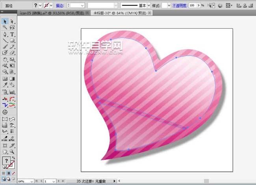Viewport: 256px width, 185px height.
Task: Select the black arrow Selection tool
Action: (5, 21)
